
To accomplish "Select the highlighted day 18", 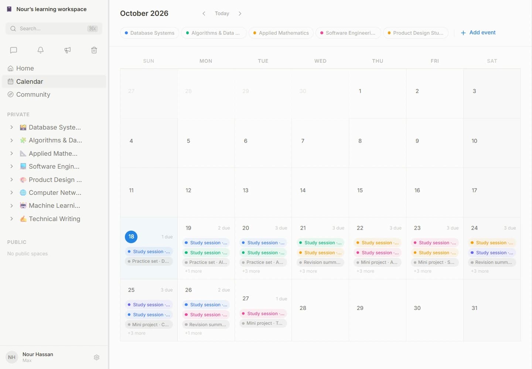I will (131, 237).
